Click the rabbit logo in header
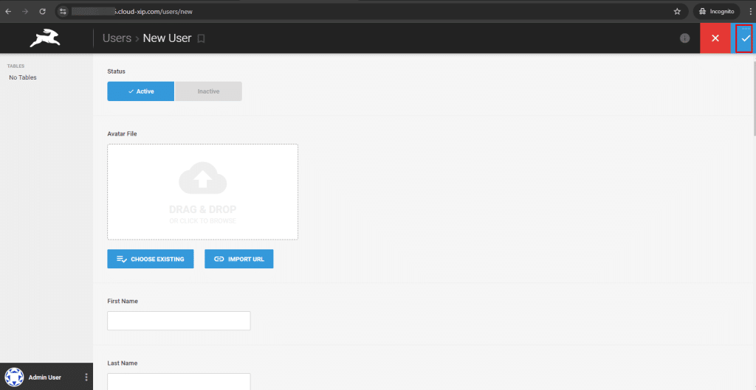 pyautogui.click(x=45, y=38)
